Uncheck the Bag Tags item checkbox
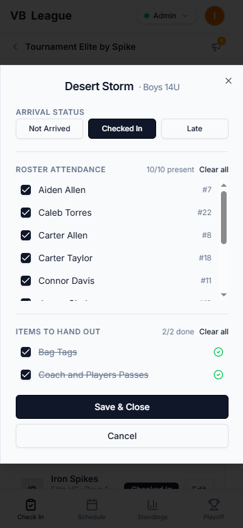 (26, 352)
